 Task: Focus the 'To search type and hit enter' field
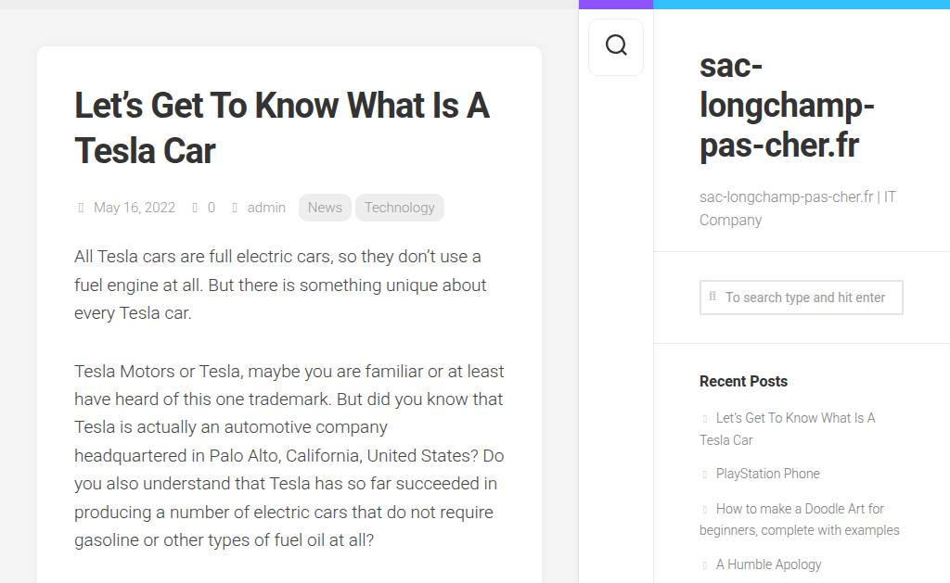pos(805,298)
